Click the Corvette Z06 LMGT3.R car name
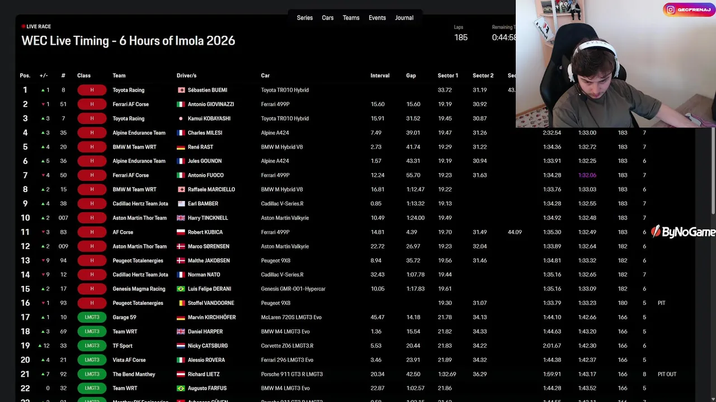Screen dimensions: 716x402 point(288,346)
